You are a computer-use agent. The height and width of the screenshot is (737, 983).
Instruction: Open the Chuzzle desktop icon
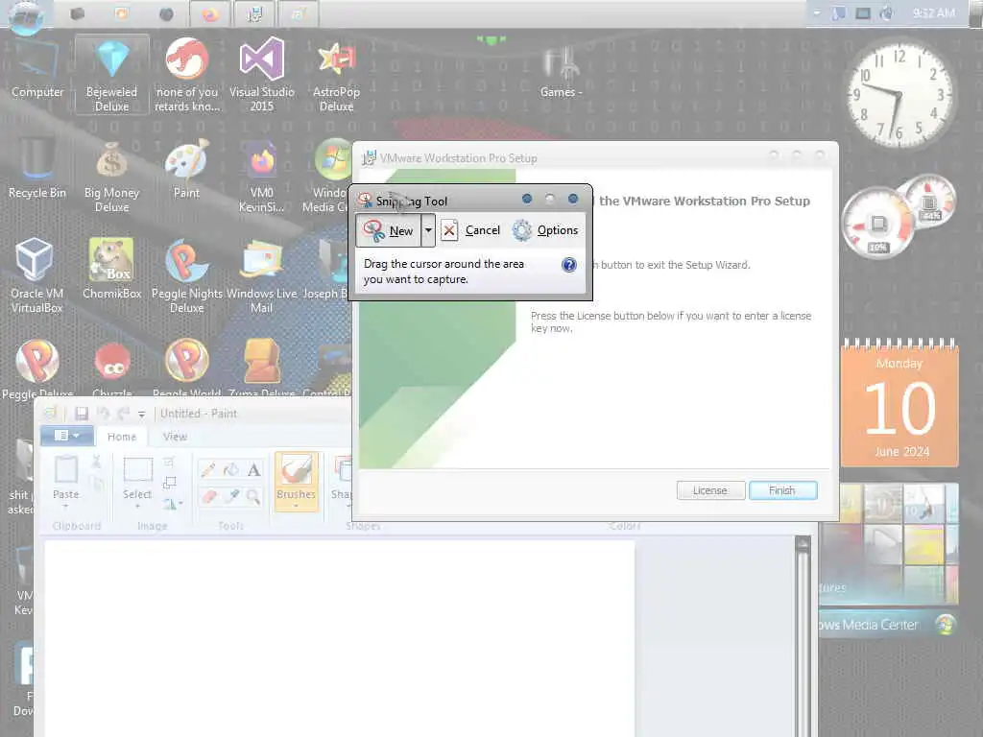coord(111,368)
